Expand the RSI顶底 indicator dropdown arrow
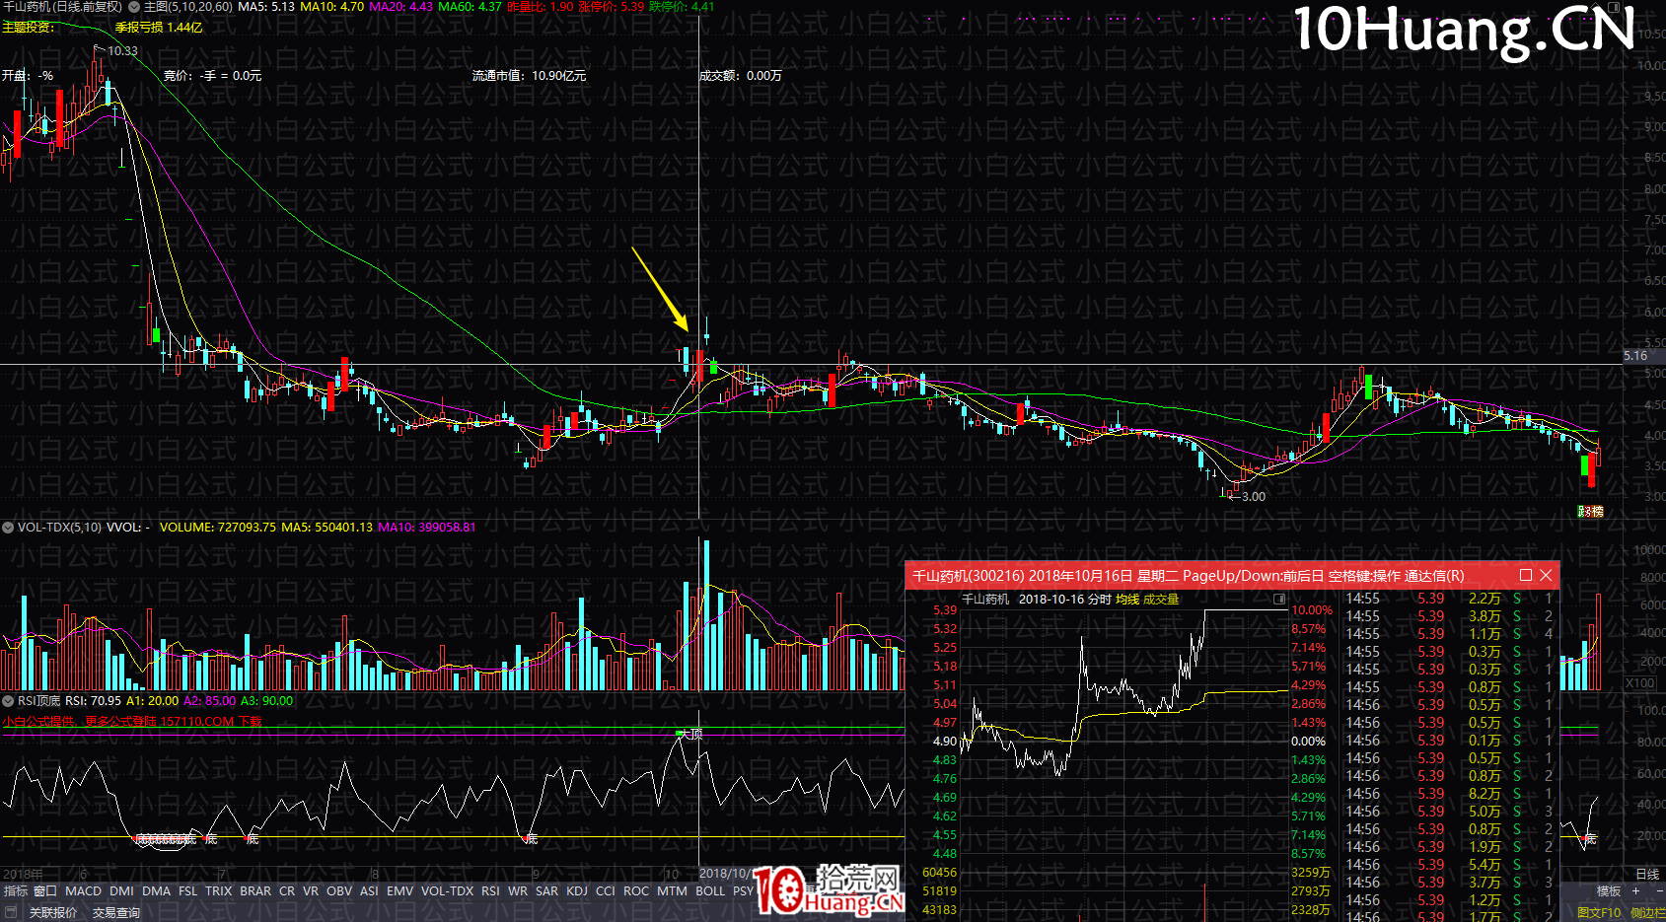The image size is (1666, 922). click(8, 701)
